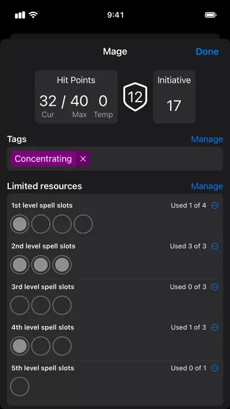This screenshot has height=409, width=230.
Task: Unmark the third 2nd level spell slot
Action: 62,265
